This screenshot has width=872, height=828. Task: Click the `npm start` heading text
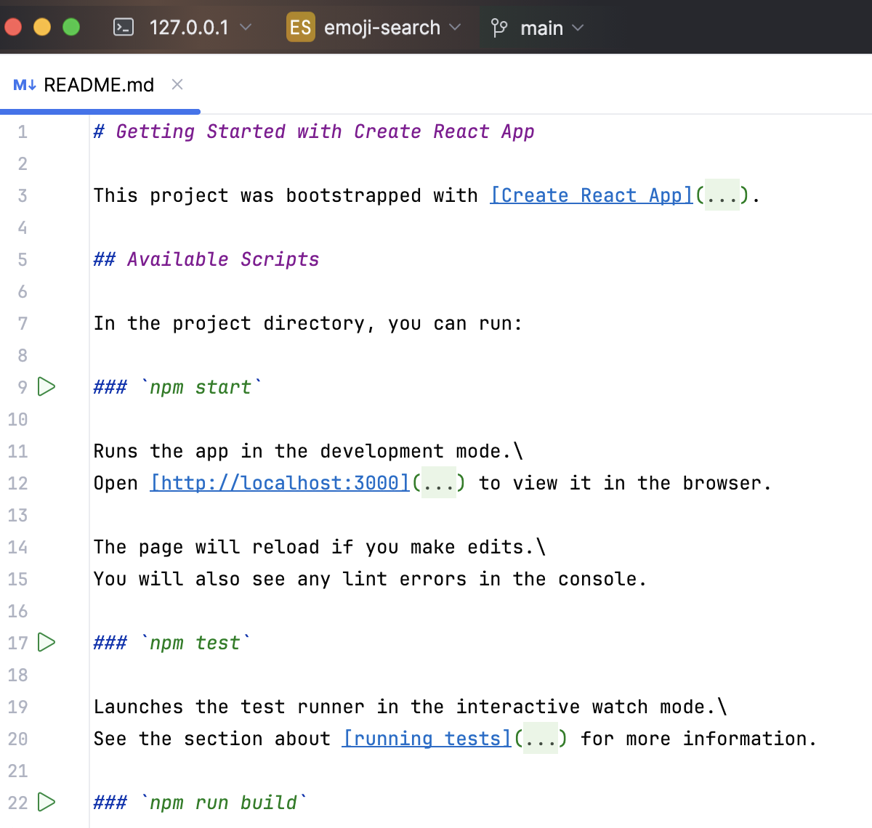[178, 387]
